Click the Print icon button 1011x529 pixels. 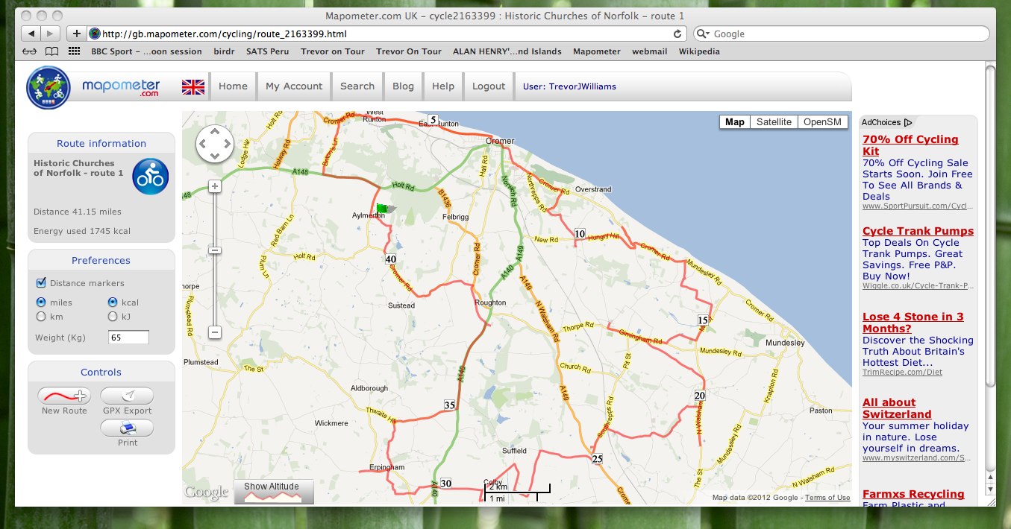pos(127,428)
